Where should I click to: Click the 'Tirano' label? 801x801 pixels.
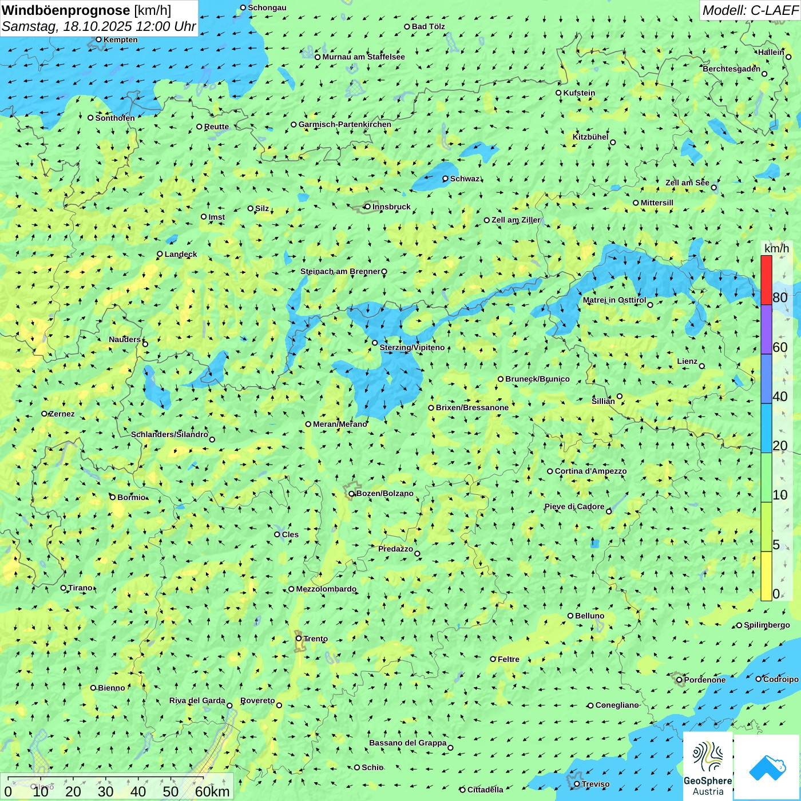80,588
